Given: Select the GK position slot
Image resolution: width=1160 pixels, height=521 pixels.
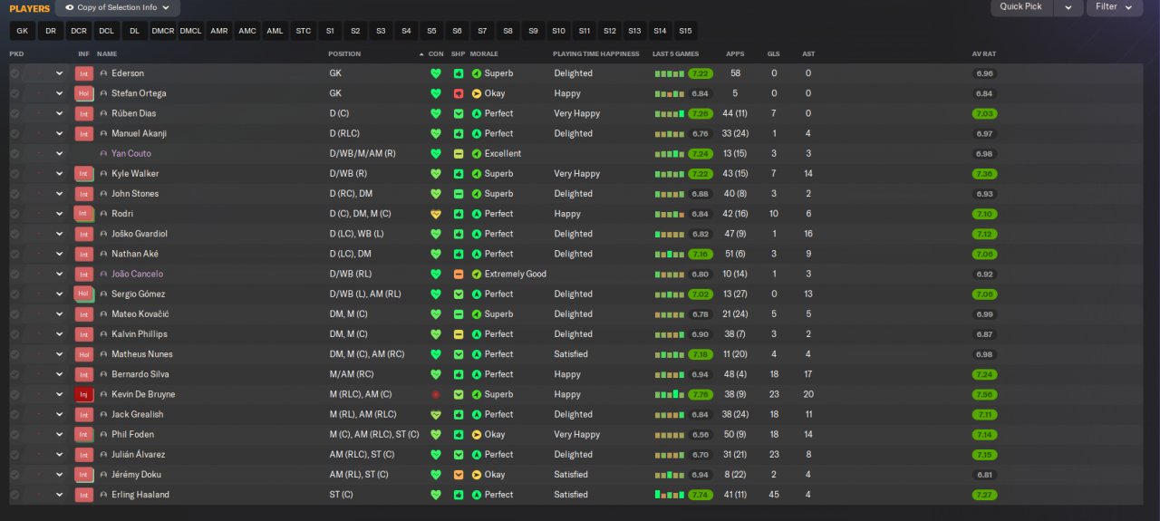Looking at the screenshot, I should pos(23,31).
